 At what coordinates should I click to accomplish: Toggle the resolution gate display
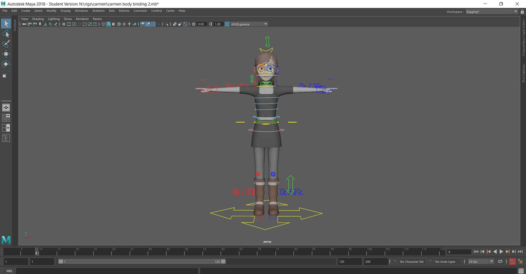tap(75, 24)
